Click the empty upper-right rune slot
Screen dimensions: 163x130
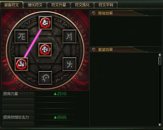coord(69,36)
